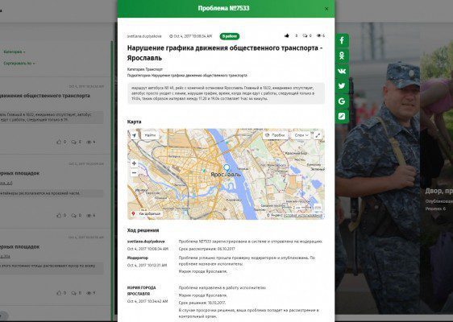Locate me with map geolocation arrow
Image resolution: width=453 pixels, height=322 pixels.
point(134,135)
